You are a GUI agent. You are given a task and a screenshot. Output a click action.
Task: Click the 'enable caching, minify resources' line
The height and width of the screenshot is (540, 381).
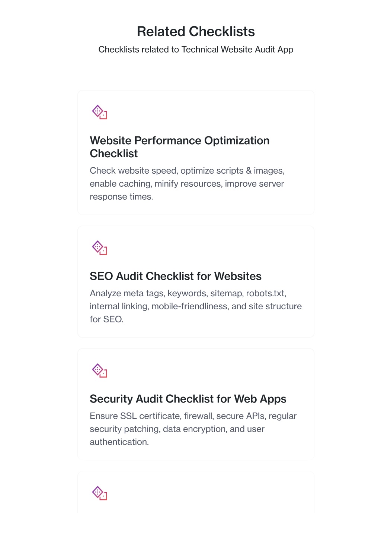[187, 184]
